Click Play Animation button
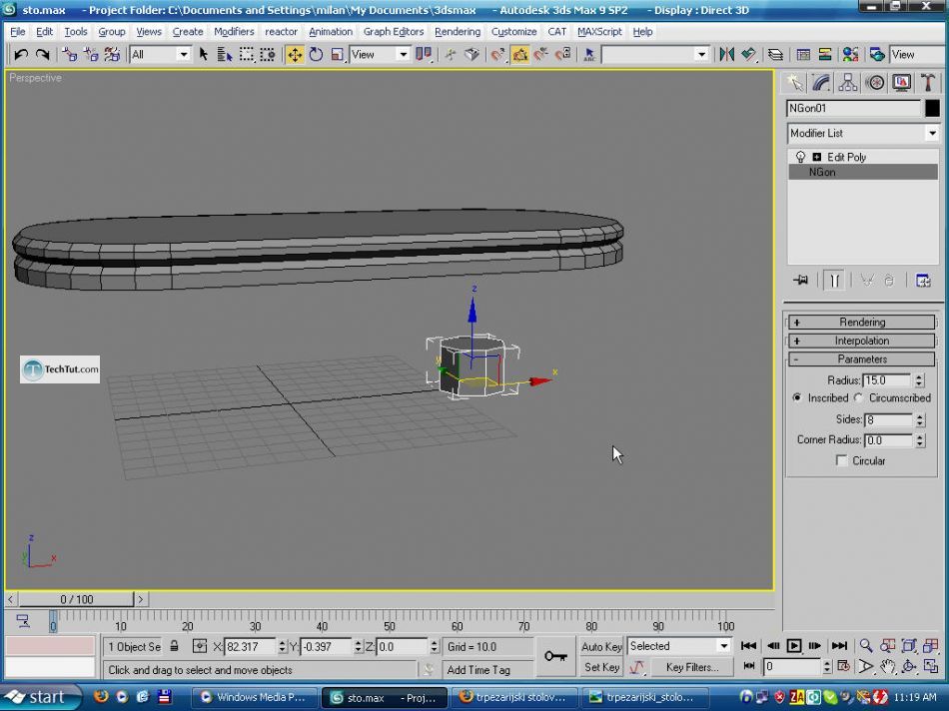This screenshot has width=949, height=711. click(794, 646)
